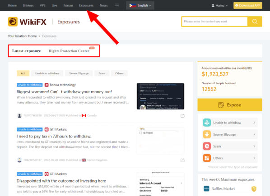Go to Home in the top navigation
The width and height of the screenshot is (270, 196).
(x=12, y=5)
